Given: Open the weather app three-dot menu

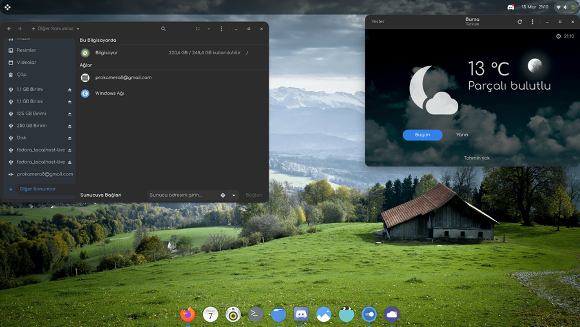Looking at the screenshot, I should [532, 22].
